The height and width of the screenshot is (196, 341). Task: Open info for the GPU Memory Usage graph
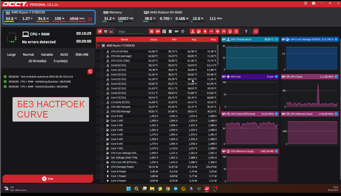pyautogui.click(x=276, y=151)
